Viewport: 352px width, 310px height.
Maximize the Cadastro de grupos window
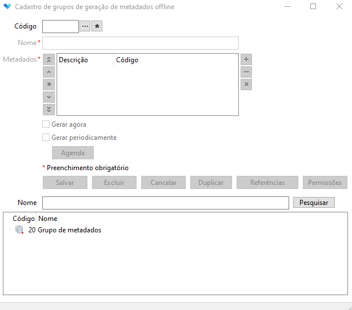coord(313,6)
